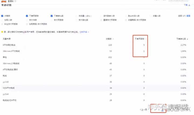Enable the 浏览量(占比) checkbox
194x115 pixels.
pyautogui.click(x=77, y=16)
